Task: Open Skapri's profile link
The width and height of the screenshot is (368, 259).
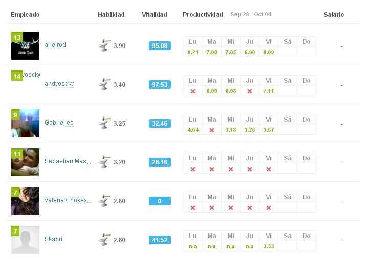Action: point(54,239)
